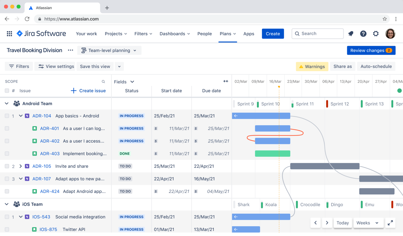Select the checkbox beside IOS-543
The width and height of the screenshot is (403, 236).
7,217
